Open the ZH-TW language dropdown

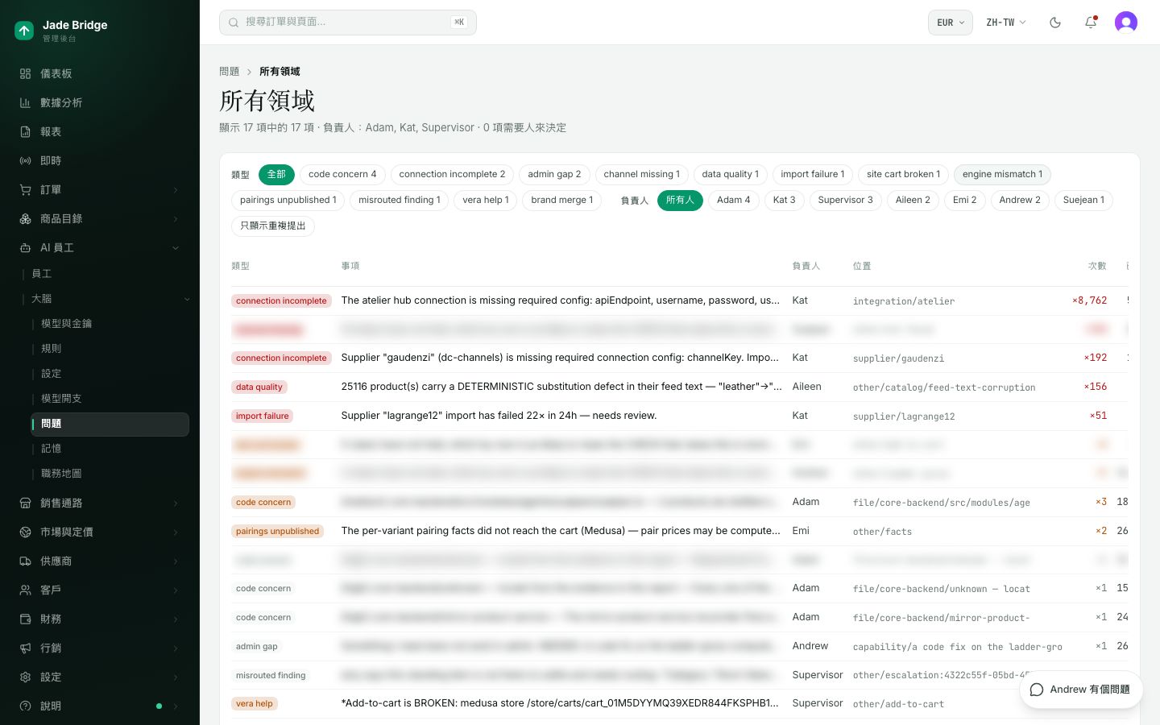click(x=1006, y=23)
